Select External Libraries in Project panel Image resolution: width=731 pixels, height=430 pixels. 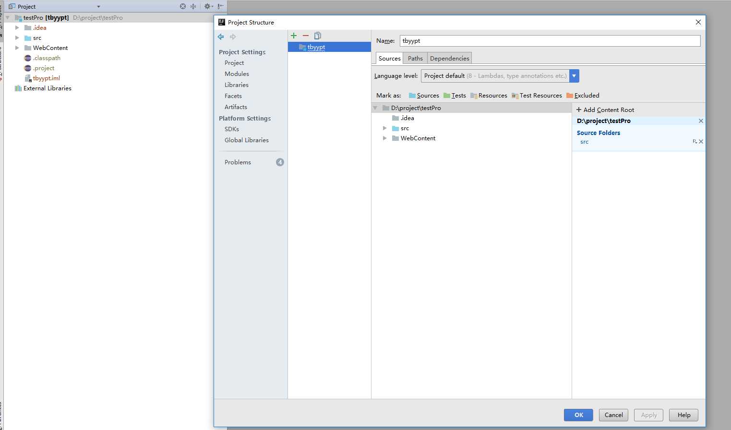point(47,88)
